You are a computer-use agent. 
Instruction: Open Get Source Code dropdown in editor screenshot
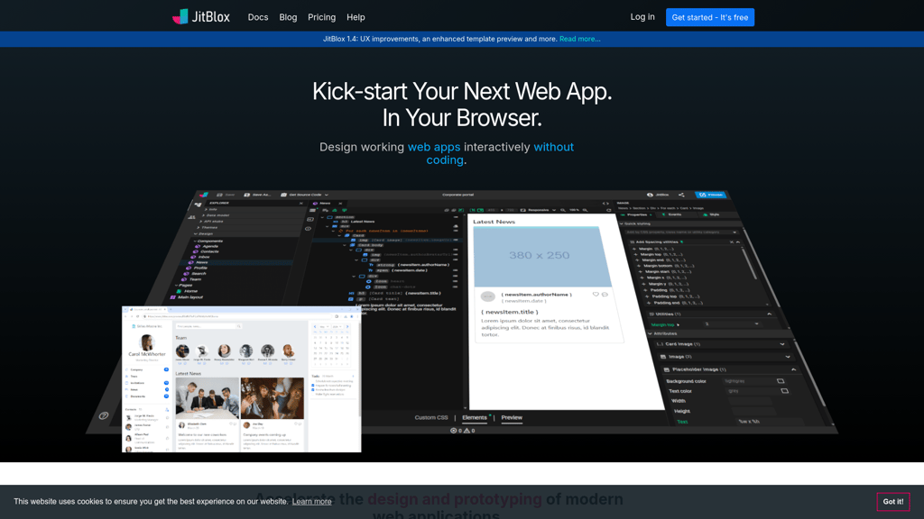click(x=305, y=195)
